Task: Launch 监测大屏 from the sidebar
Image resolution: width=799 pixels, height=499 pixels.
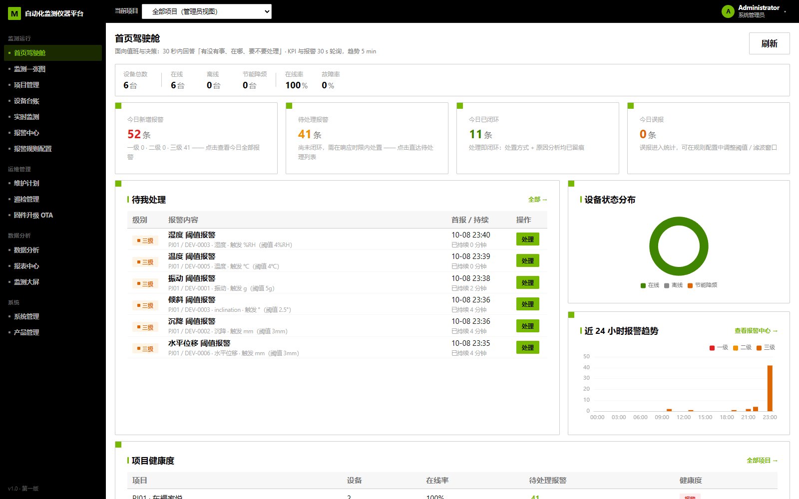Action: [53, 282]
